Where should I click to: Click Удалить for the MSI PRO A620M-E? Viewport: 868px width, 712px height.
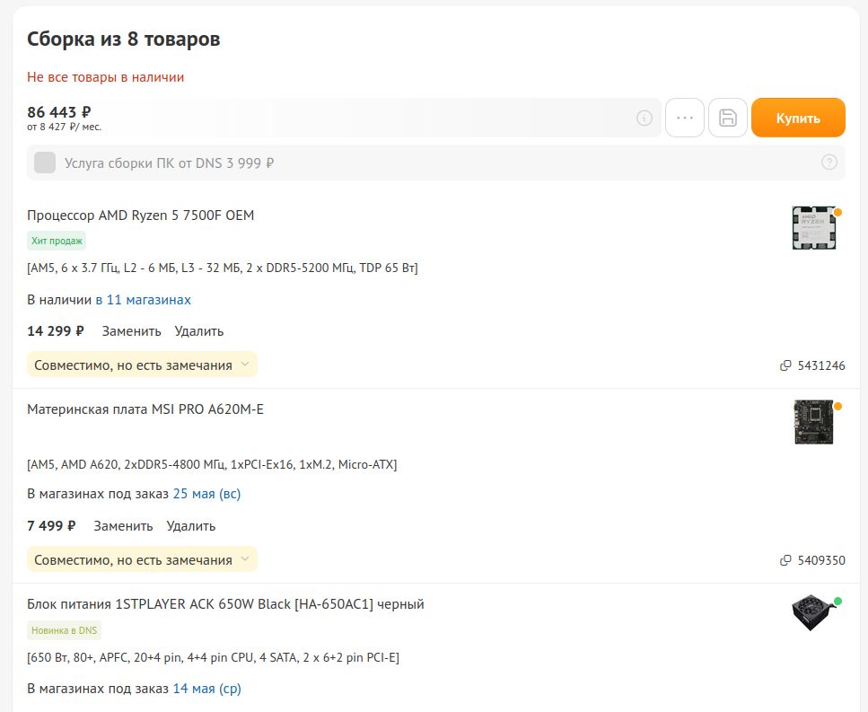click(x=191, y=526)
